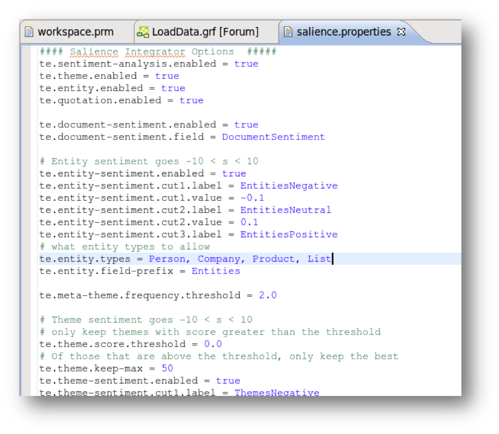The height and width of the screenshot is (434, 499).
Task: Click the 'only keep themes with score' comment
Action: tap(210, 332)
